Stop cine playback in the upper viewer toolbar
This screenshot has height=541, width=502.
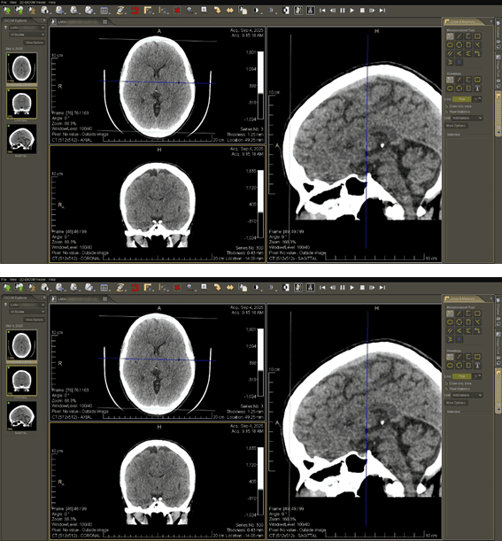click(x=362, y=11)
